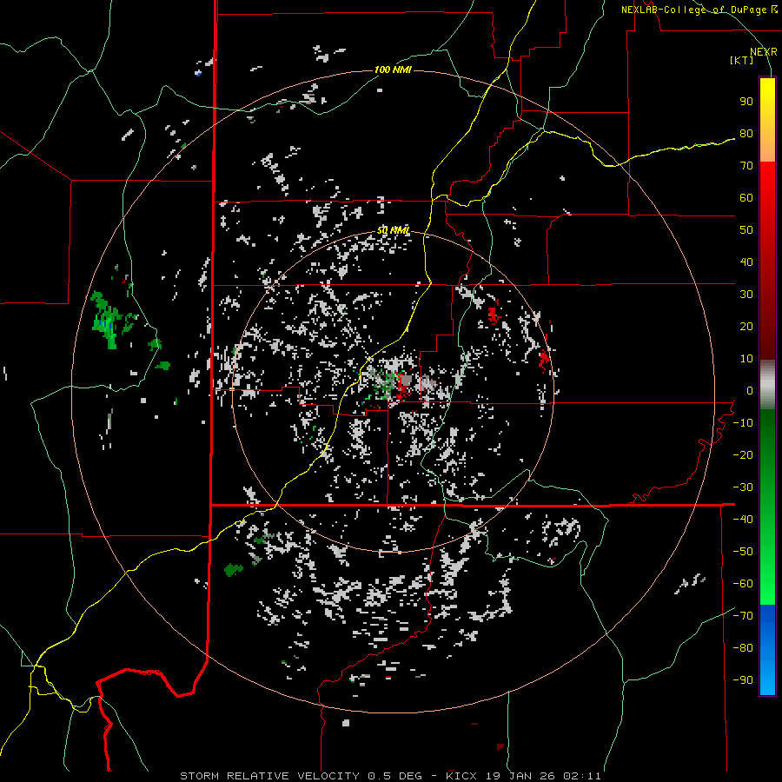Viewport: 782px width, 782px height.
Task: Click the -90 value on velocity scale
Action: [x=743, y=680]
